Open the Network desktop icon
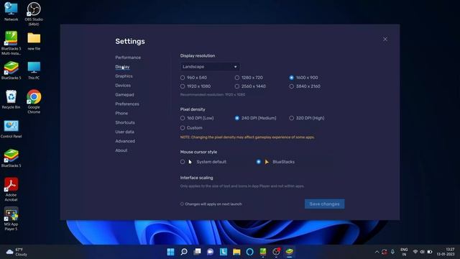 [11, 12]
